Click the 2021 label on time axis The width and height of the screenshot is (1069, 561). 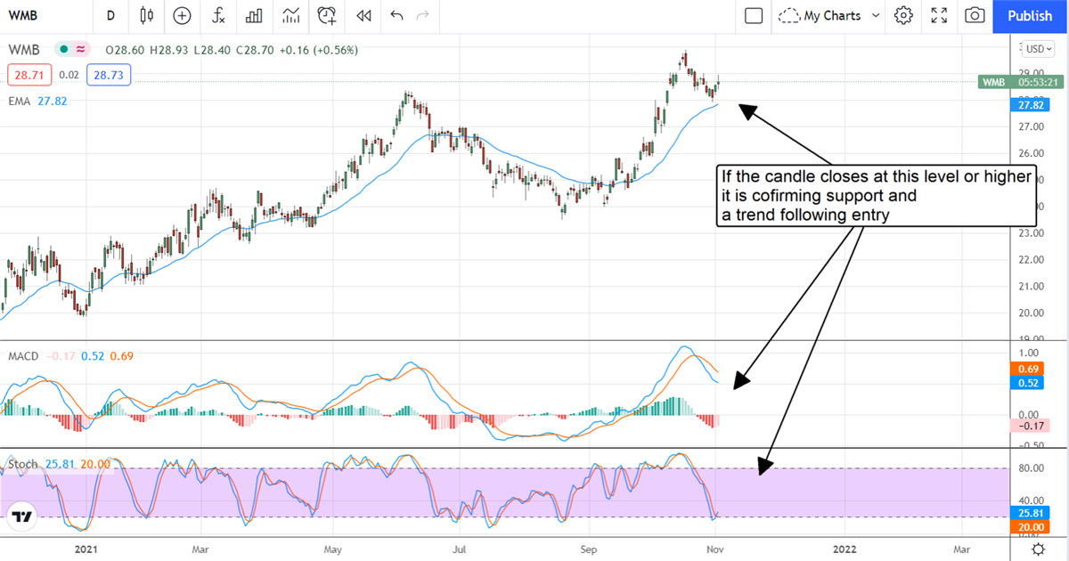(x=86, y=549)
